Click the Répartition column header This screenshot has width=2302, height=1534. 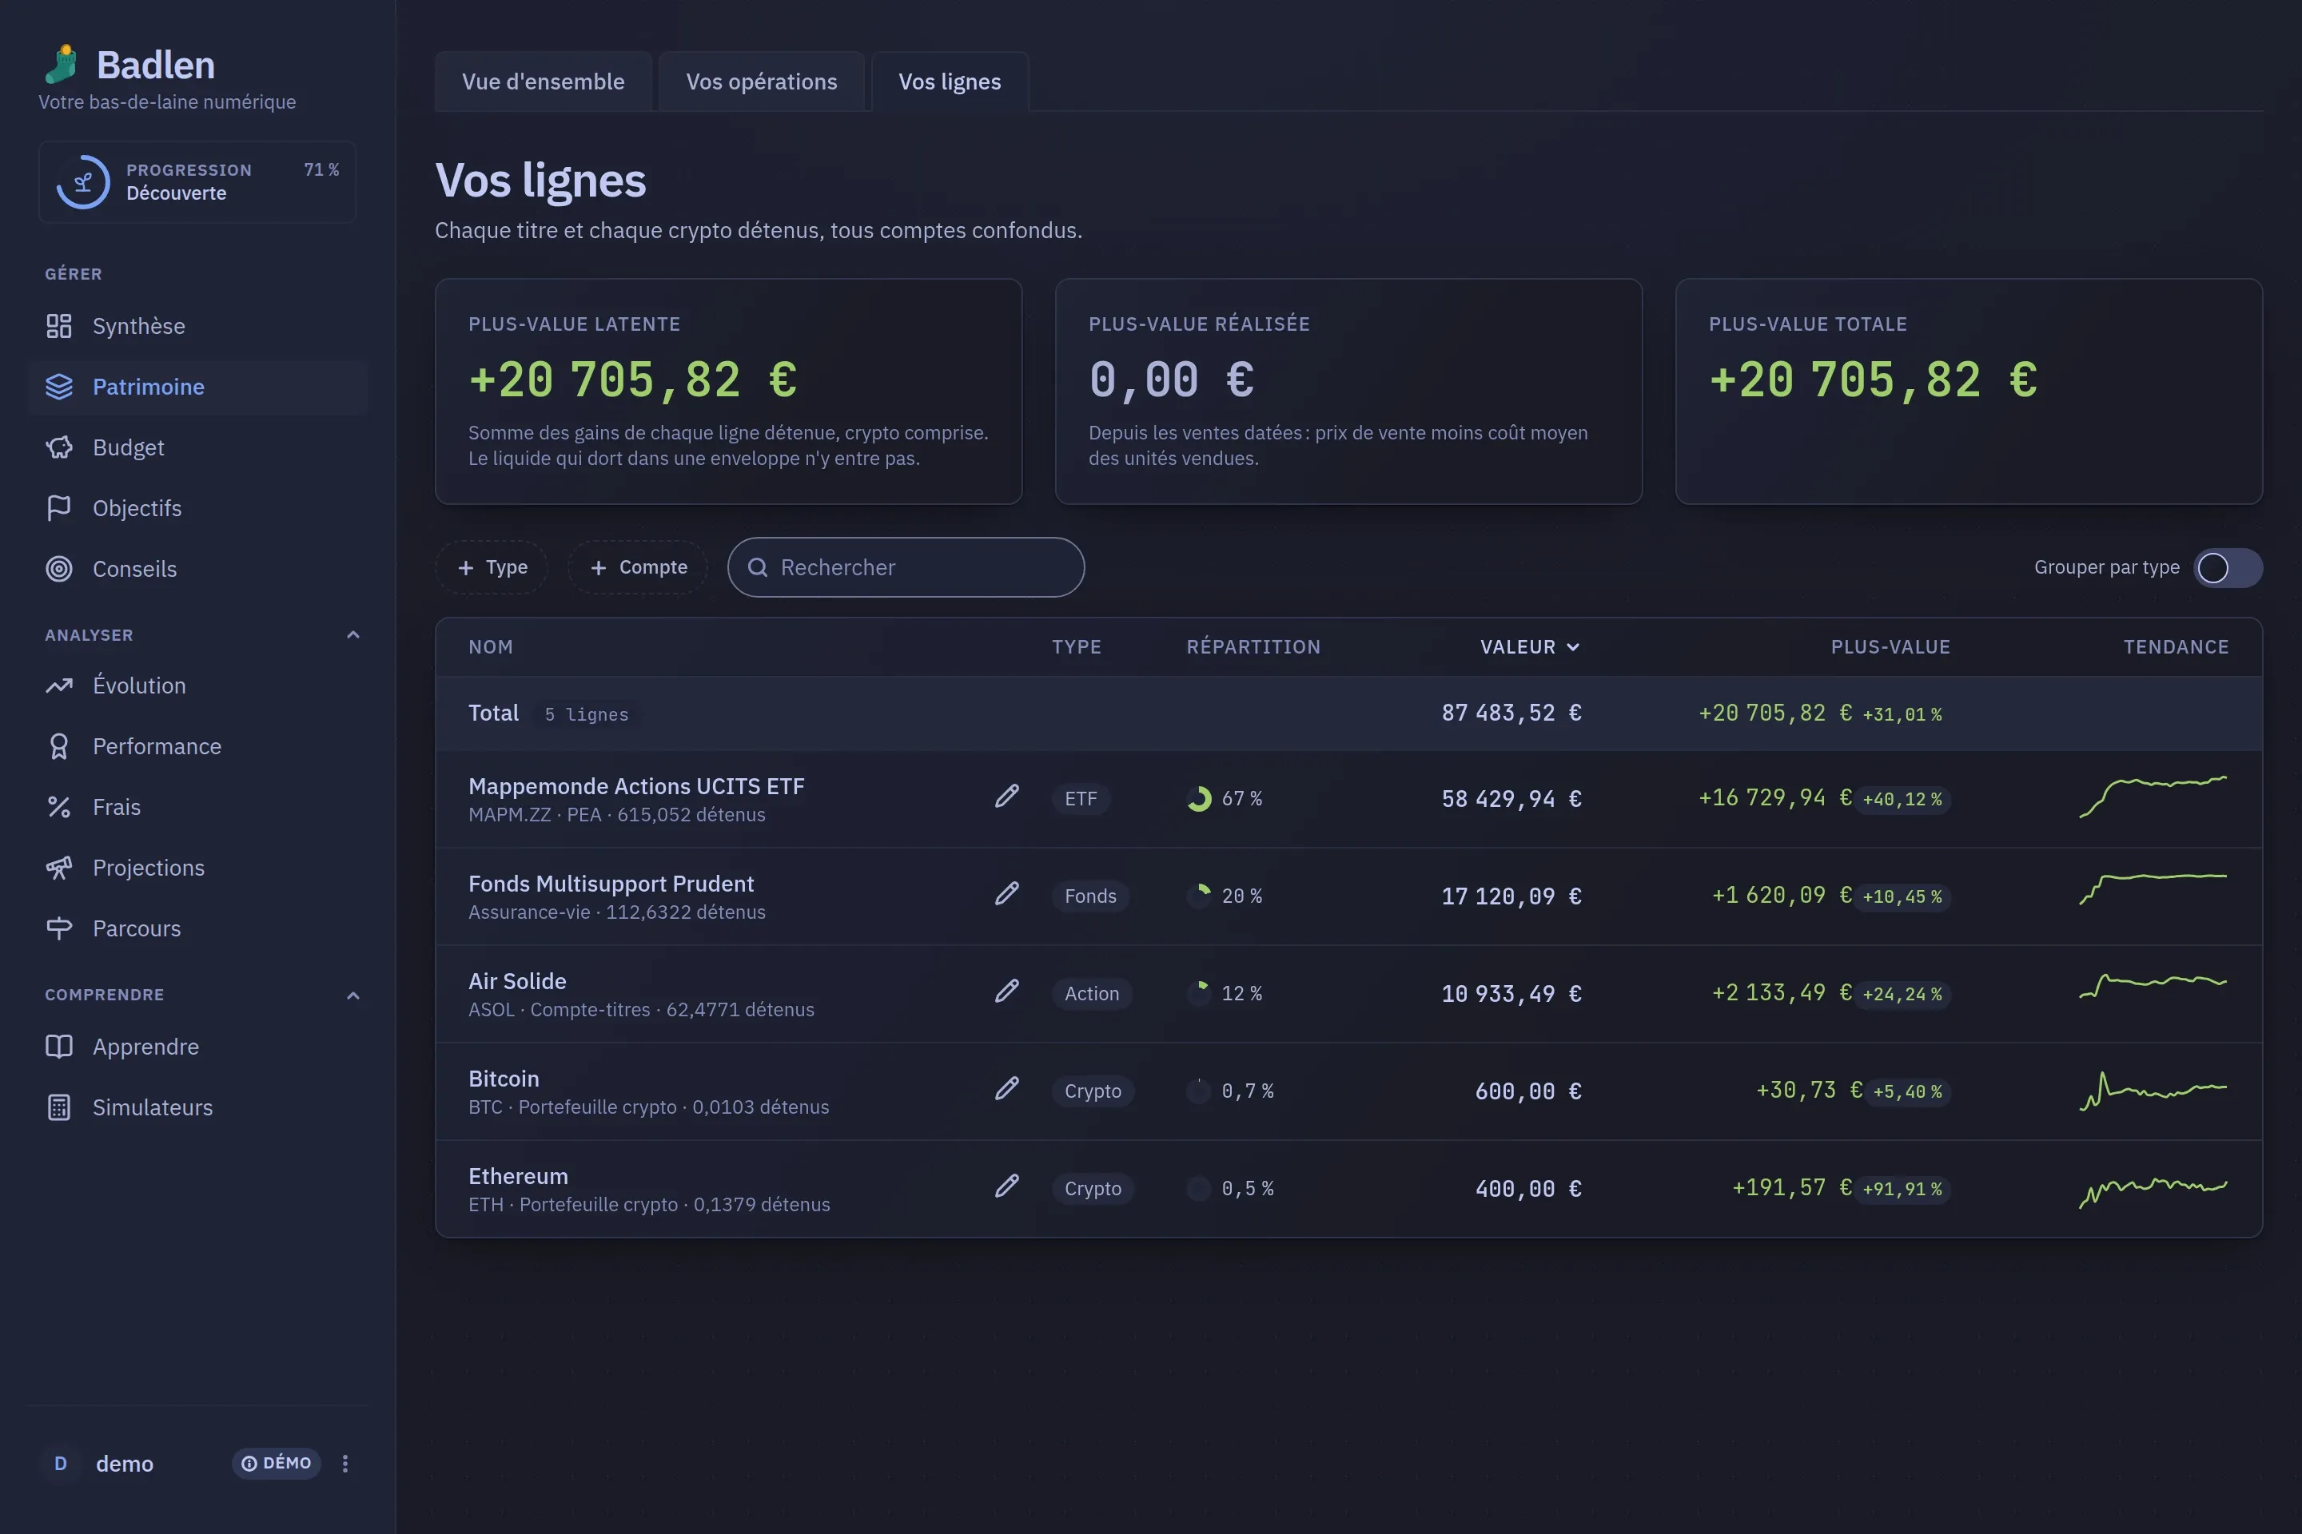tap(1253, 646)
